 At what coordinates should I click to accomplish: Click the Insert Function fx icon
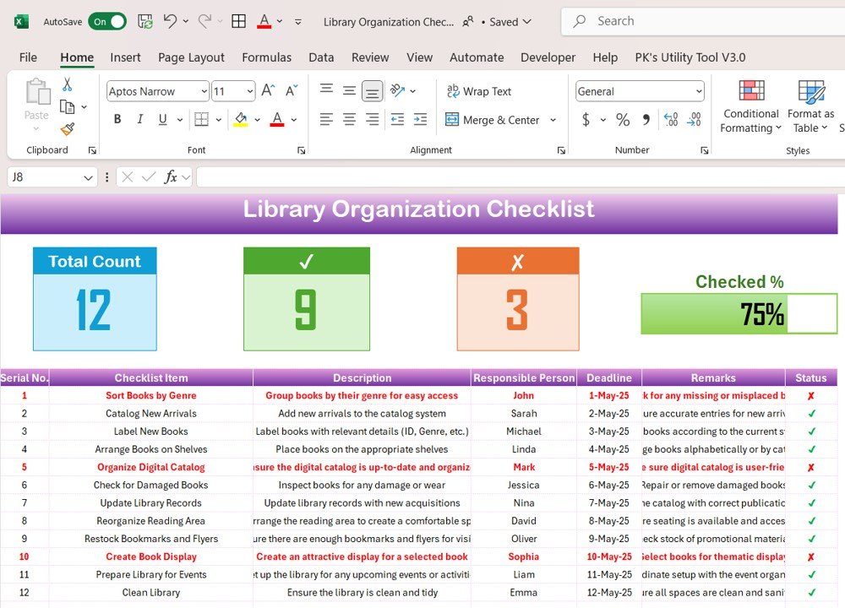(x=171, y=176)
